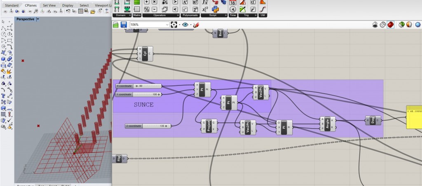Select the calendar date component icon
This screenshot has height=186, width=422.
click(233, 2)
